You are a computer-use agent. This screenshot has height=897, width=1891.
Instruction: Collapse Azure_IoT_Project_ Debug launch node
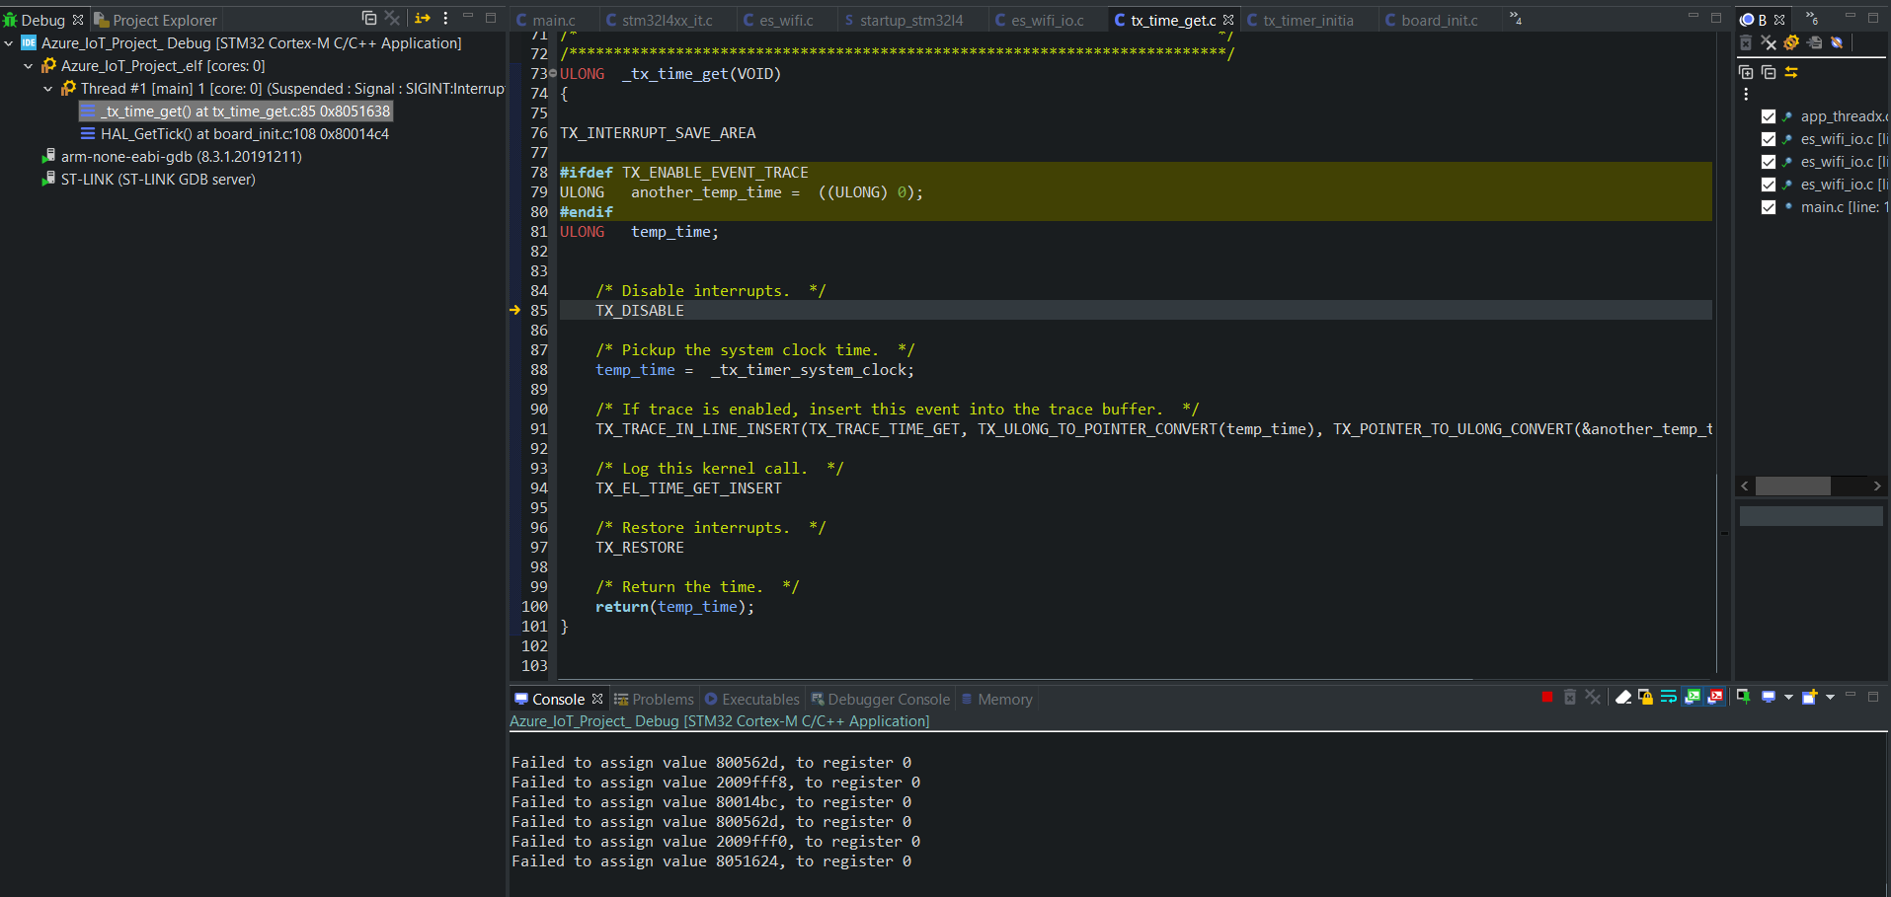pos(9,43)
